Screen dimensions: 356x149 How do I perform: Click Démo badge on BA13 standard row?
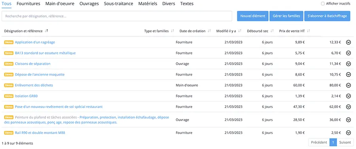[9, 53]
